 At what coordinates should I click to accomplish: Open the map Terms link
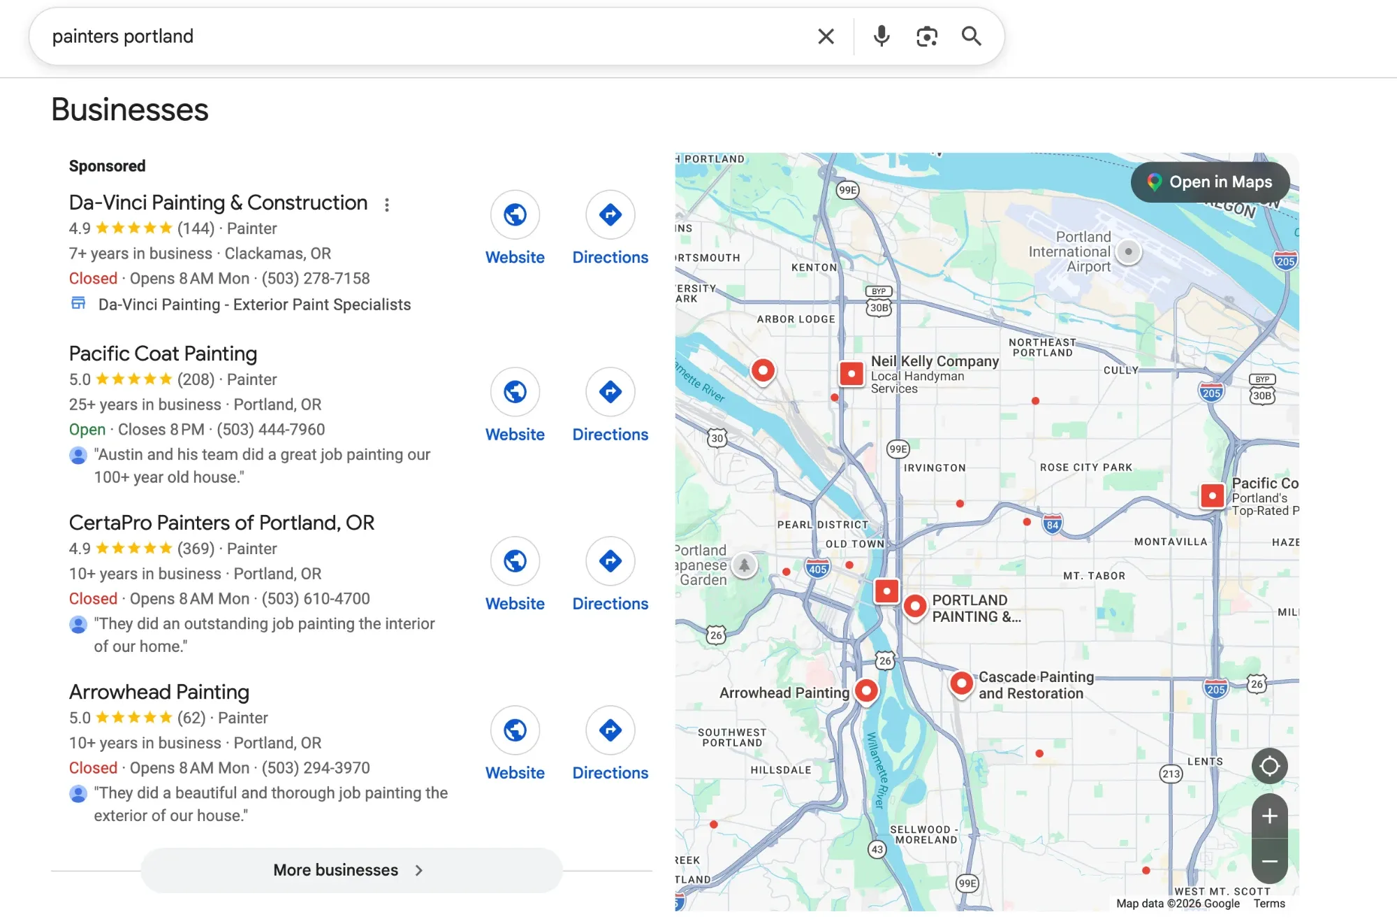coord(1268,904)
